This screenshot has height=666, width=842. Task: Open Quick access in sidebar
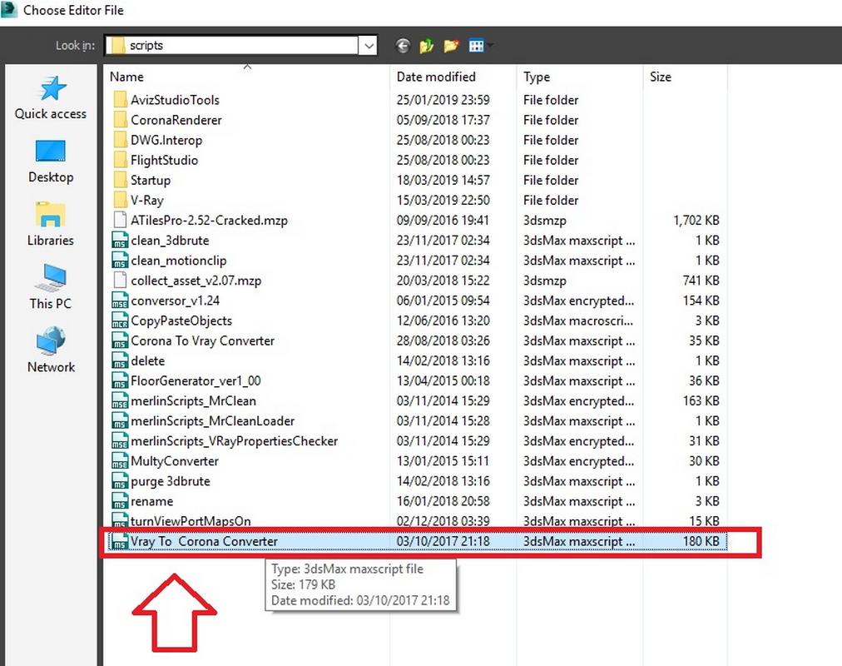tap(51, 98)
